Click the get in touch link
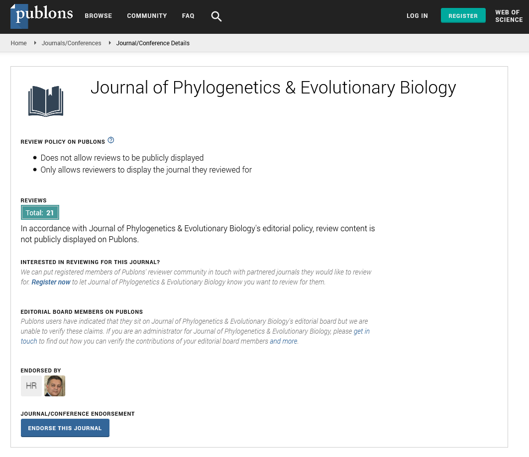Image resolution: width=529 pixels, height=457 pixels. [x=361, y=331]
